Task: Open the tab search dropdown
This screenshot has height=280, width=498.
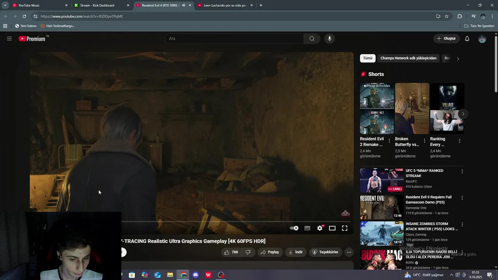Action: [x=5, y=5]
